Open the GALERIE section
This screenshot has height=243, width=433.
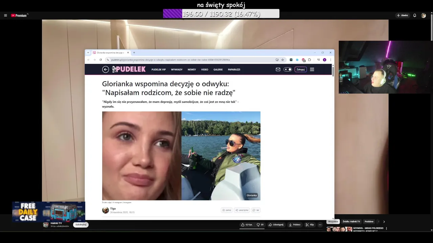click(x=218, y=70)
